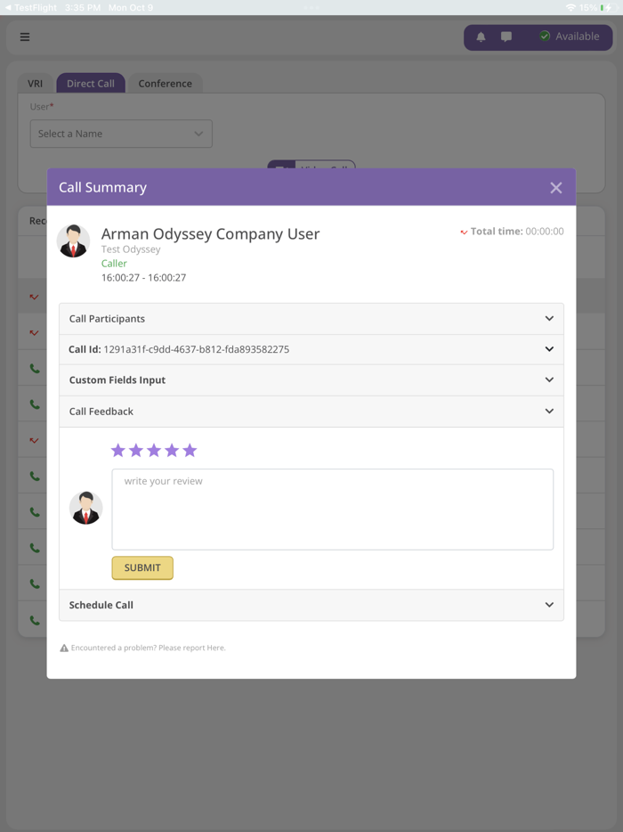Close the Call Summary dialog
This screenshot has height=832, width=623.
[555, 187]
